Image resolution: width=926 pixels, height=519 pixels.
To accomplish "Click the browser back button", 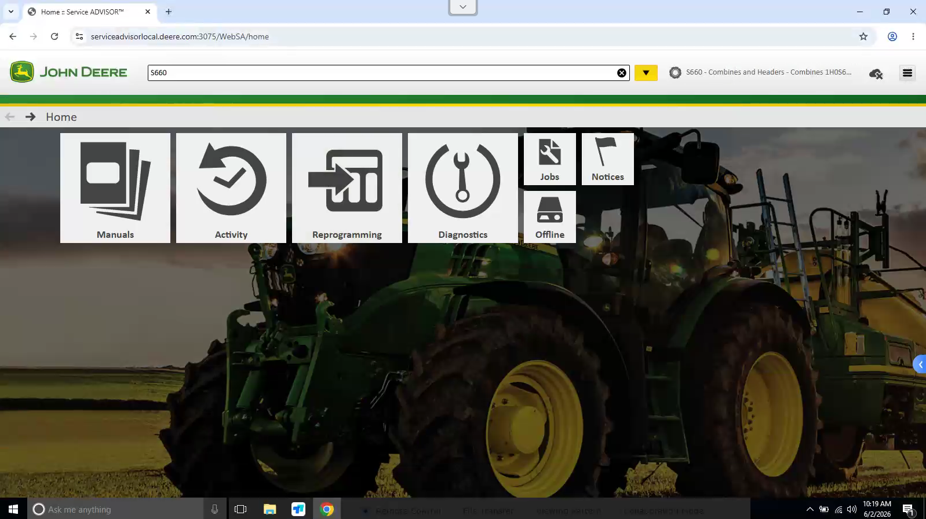I will point(13,36).
